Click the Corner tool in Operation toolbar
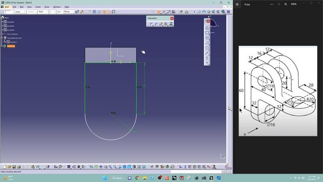 pos(151,24)
